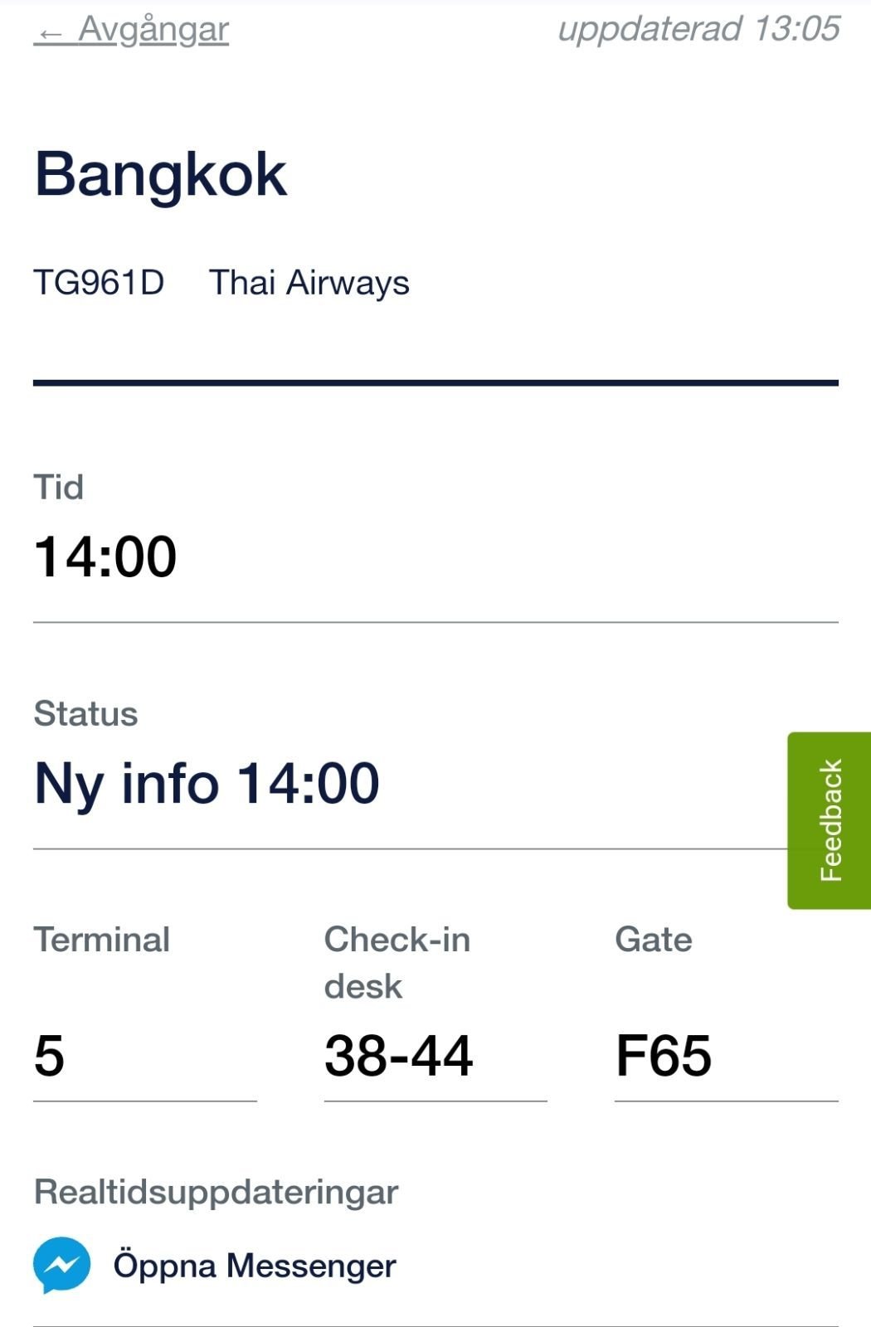871x1327 pixels.
Task: Select gate F65
Action: pos(664,1056)
